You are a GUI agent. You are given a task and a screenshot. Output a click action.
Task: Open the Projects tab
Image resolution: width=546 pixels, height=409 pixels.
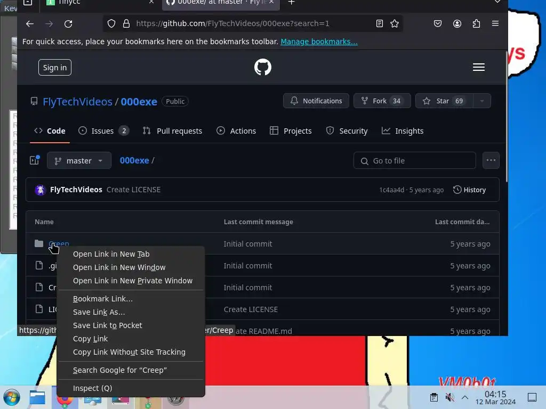(x=291, y=131)
